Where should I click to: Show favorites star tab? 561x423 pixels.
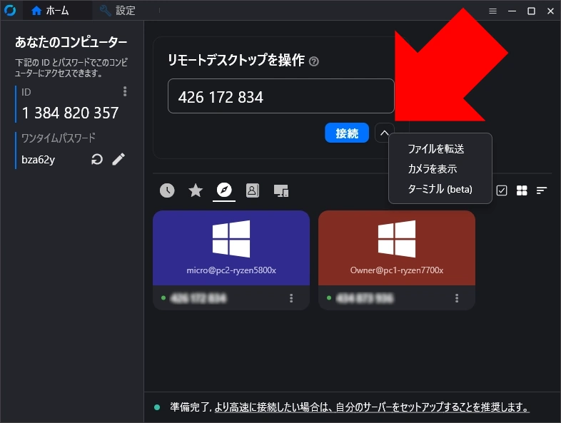click(196, 190)
